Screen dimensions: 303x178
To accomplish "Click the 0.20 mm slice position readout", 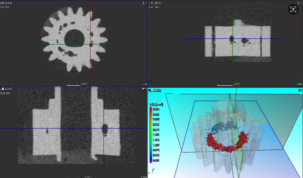I will coord(5,7).
